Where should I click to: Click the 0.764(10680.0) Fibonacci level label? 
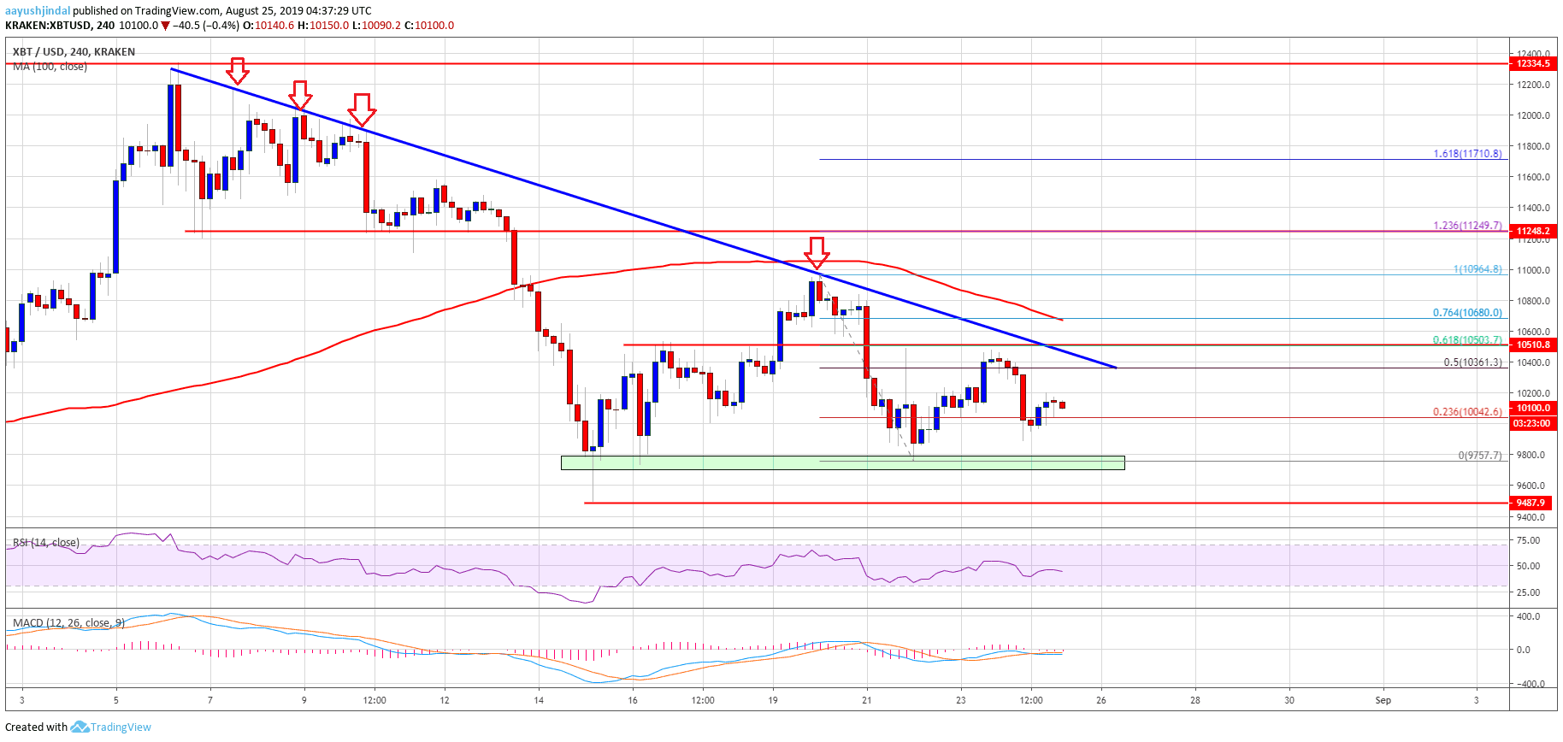pyautogui.click(x=1467, y=313)
